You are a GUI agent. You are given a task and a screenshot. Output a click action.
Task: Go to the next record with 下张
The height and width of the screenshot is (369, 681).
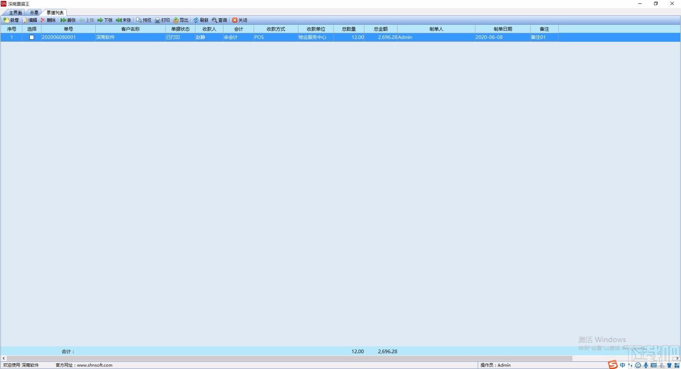[105, 20]
